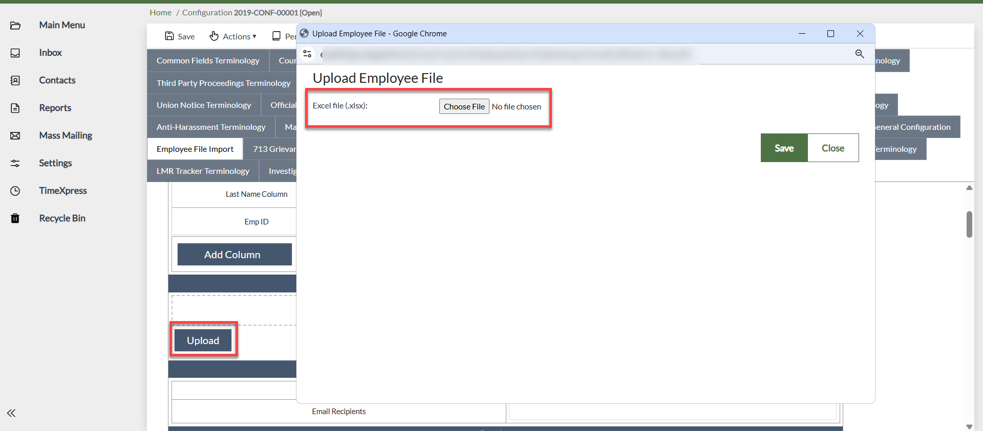
Task: Click the Inbox tray icon
Action: [15, 53]
